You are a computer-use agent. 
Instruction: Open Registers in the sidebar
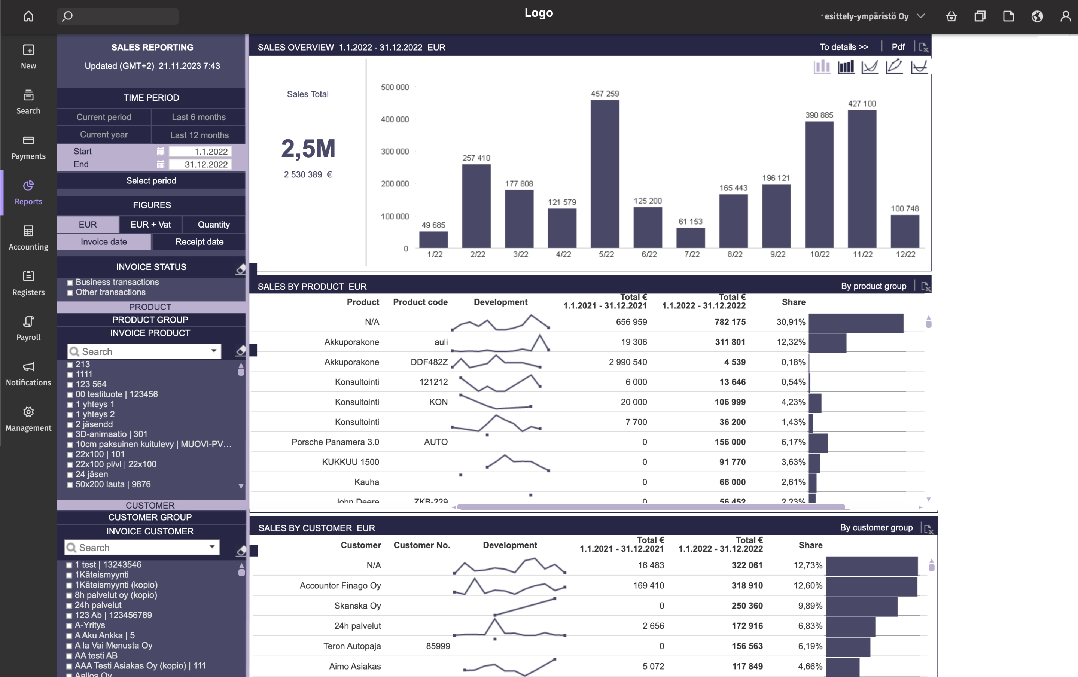click(29, 283)
